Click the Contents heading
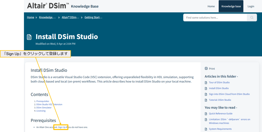Viewport: 262px width, 132px height. click(x=39, y=95)
